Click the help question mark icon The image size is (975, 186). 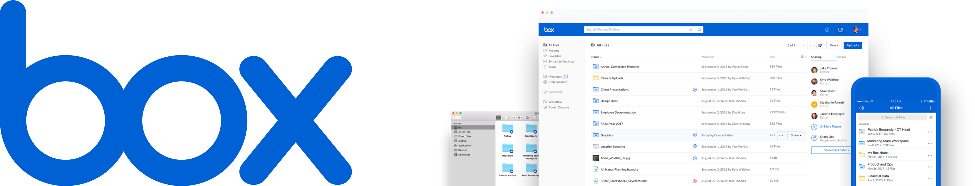tap(827, 30)
